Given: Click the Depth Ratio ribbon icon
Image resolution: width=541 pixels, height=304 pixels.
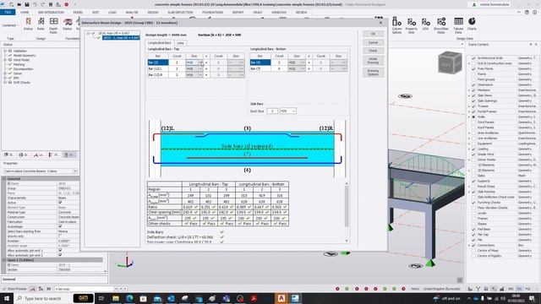Looking at the screenshot, I should click(53, 24).
